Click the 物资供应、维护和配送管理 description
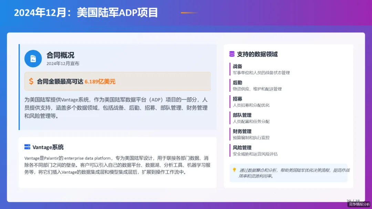This screenshot has width=372, height=209. [257, 89]
